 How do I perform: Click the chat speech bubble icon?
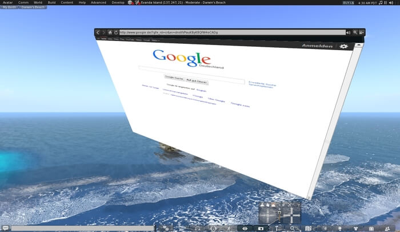click(5, 228)
